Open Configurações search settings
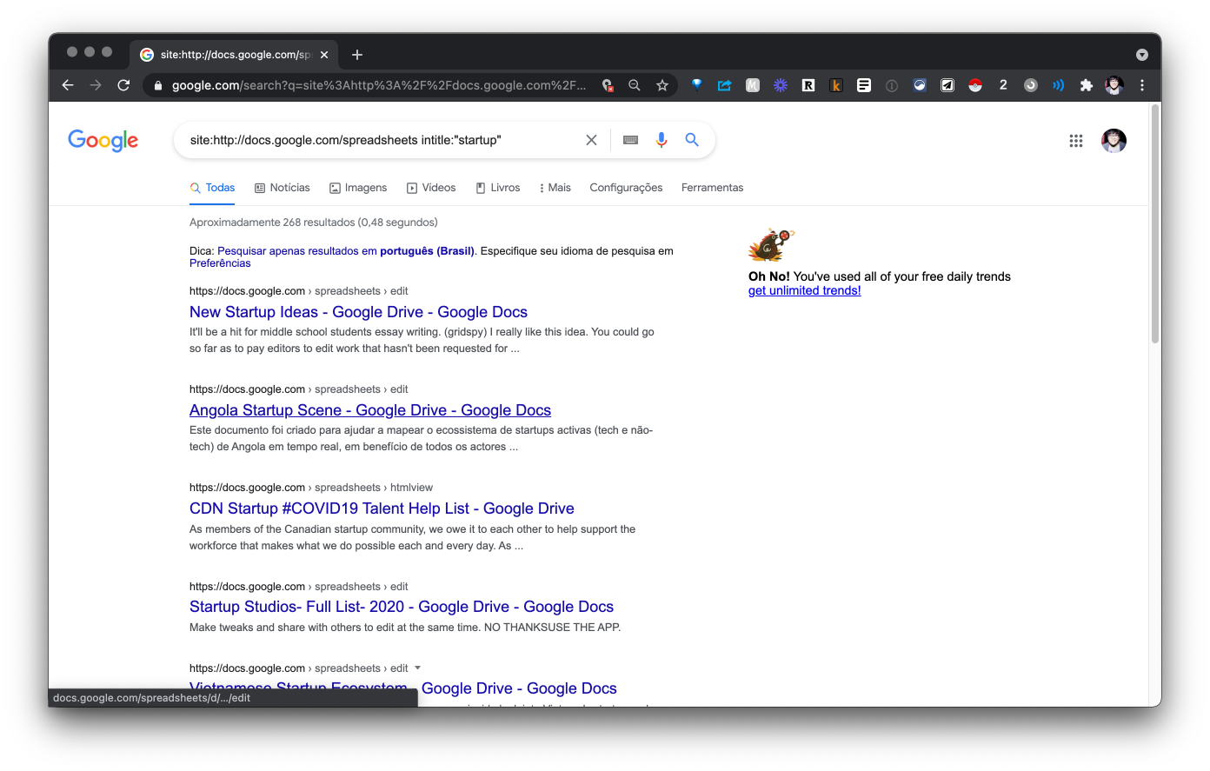This screenshot has height=771, width=1210. pyautogui.click(x=626, y=188)
